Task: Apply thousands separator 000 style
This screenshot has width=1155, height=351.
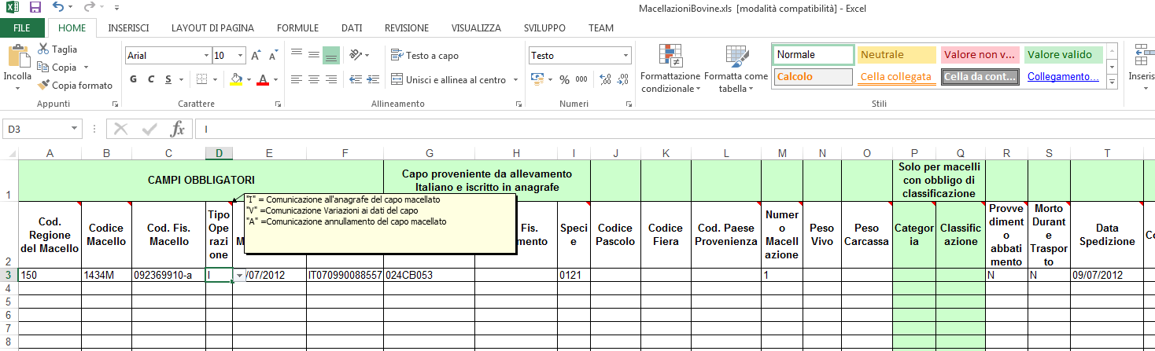Action: [x=581, y=79]
